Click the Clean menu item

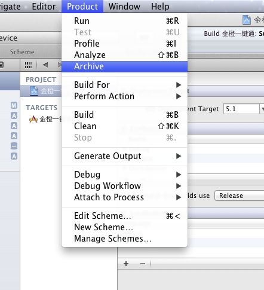coord(124,126)
